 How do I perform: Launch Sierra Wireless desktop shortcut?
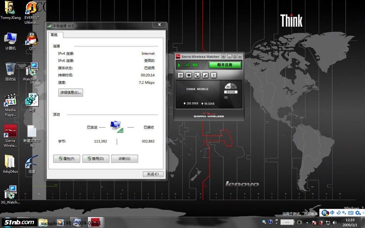click(10, 136)
